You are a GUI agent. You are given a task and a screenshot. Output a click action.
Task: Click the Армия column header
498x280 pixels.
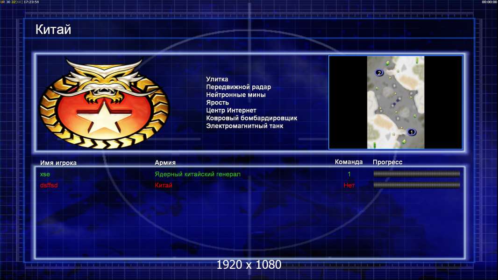tap(165, 162)
